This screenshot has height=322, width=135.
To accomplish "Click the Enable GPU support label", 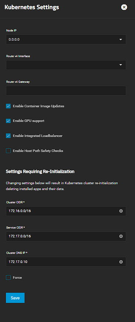I will pyautogui.click(x=29, y=121).
